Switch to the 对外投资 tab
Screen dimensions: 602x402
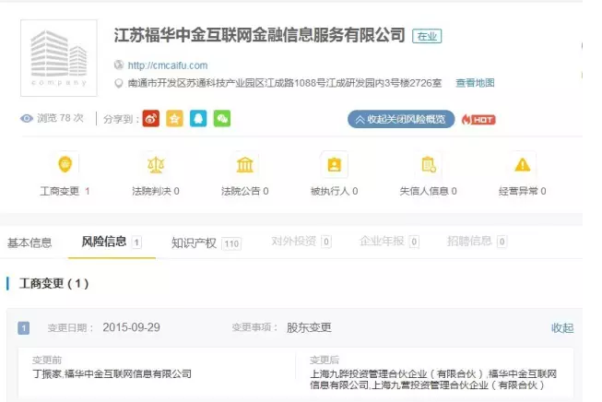[301, 242]
